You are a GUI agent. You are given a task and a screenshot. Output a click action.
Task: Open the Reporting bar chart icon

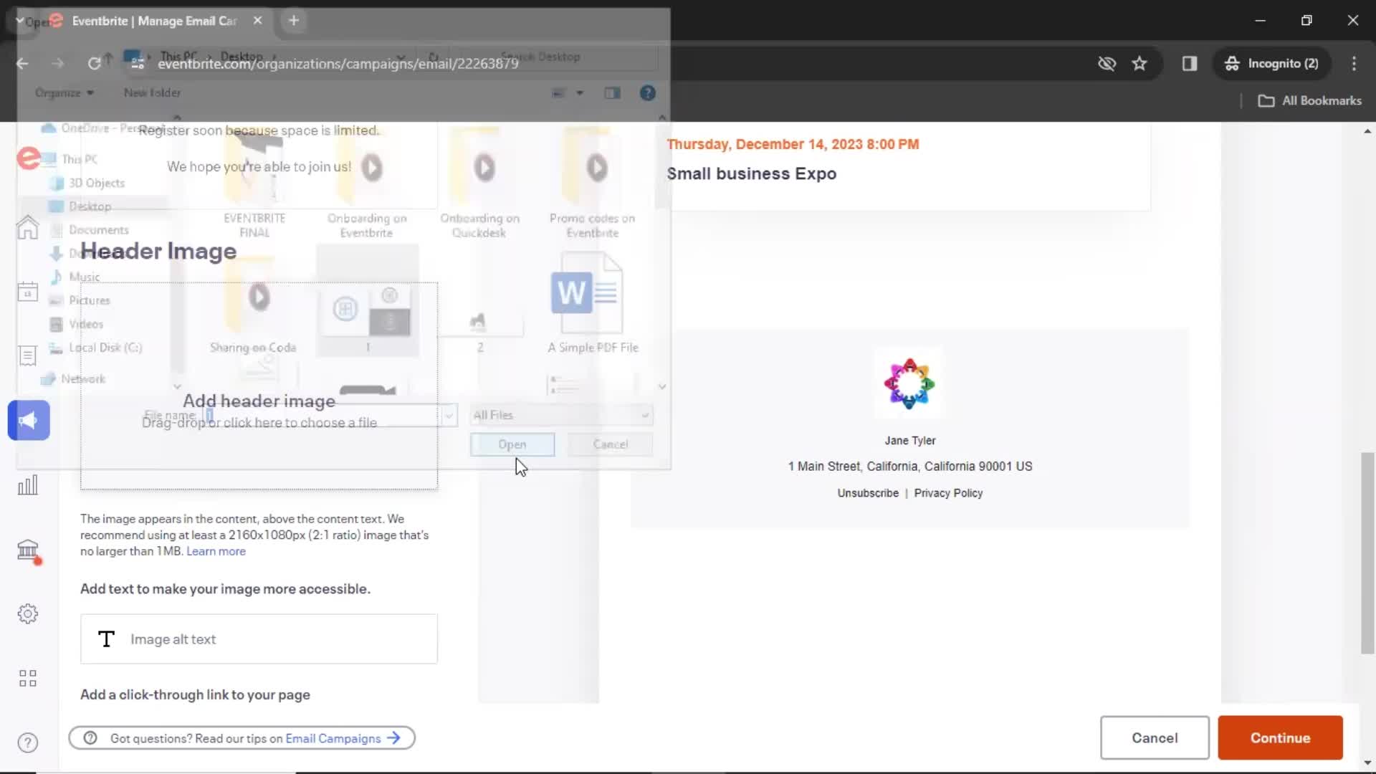(27, 484)
